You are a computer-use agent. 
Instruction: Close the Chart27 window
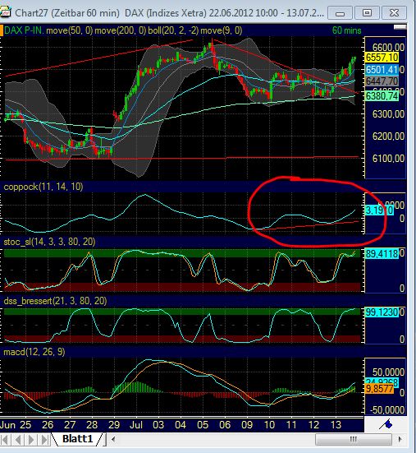(394, 13)
